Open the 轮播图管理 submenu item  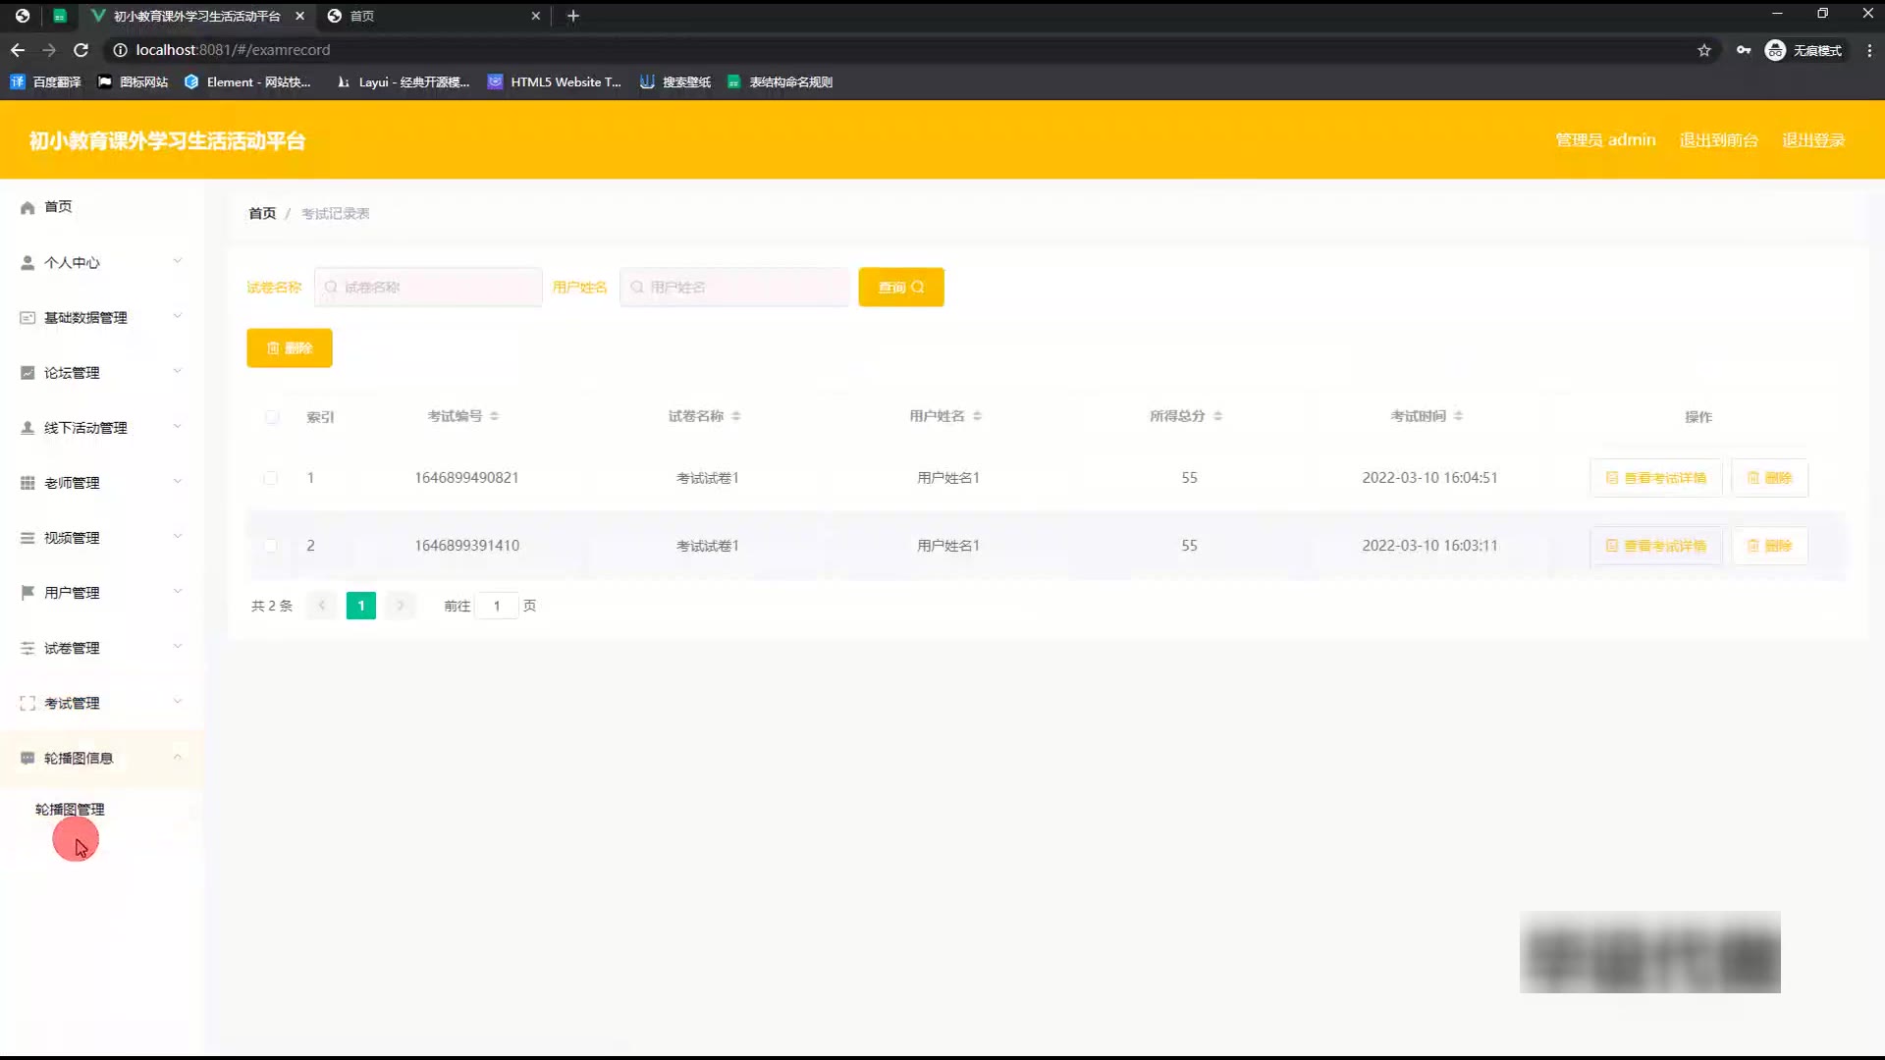coord(70,810)
